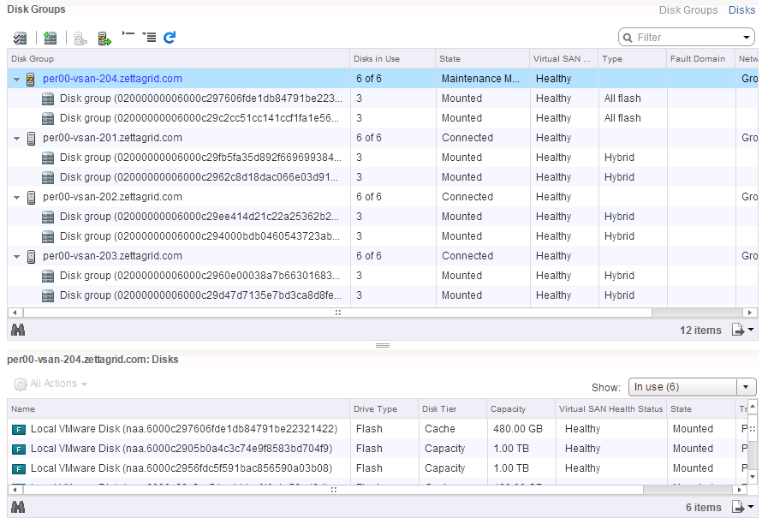Screen dimensions: 762x524
Task: Sort by the Drive Type column header
Action: pos(384,408)
